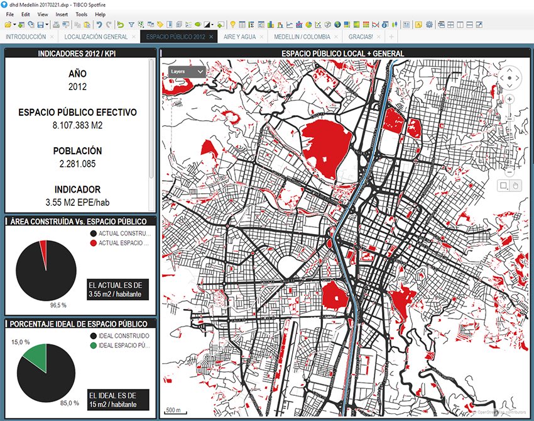Open the Help menu
This screenshot has width=534, height=421.
click(x=100, y=14)
